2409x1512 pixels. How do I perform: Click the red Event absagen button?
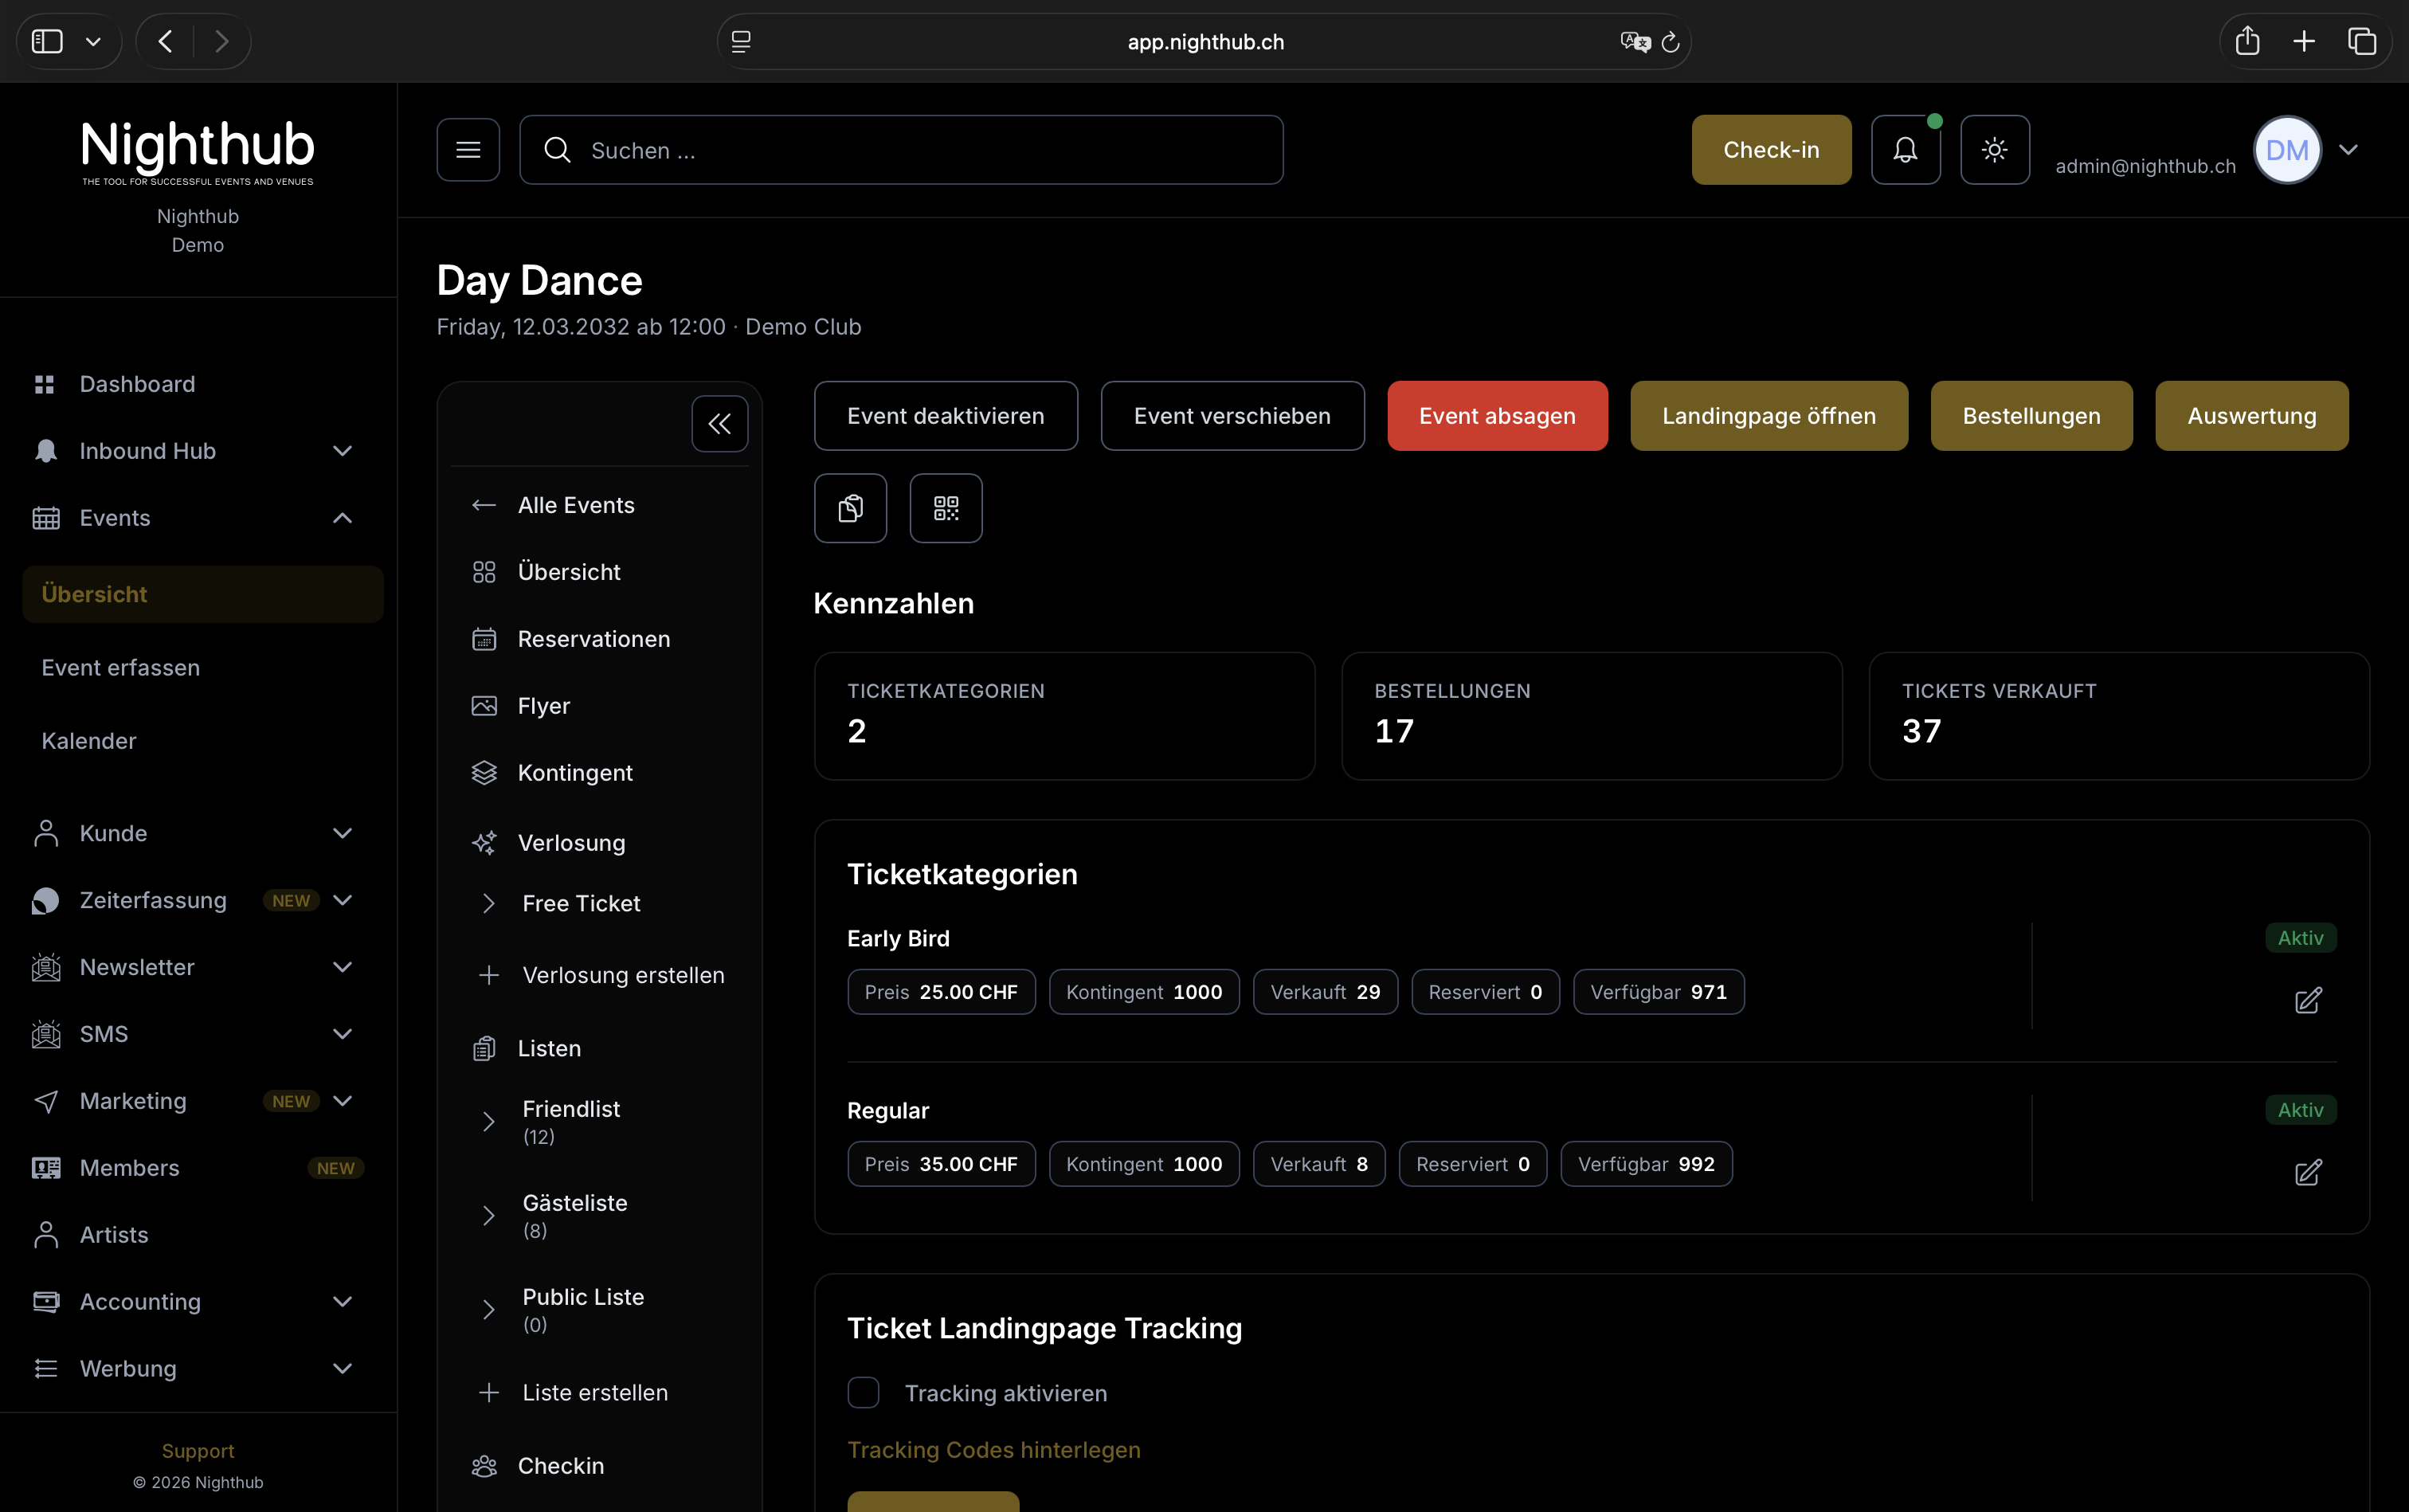[x=1497, y=416]
